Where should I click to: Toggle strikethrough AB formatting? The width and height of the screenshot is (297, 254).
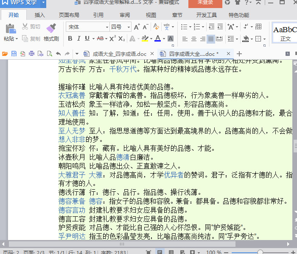coord(100,39)
